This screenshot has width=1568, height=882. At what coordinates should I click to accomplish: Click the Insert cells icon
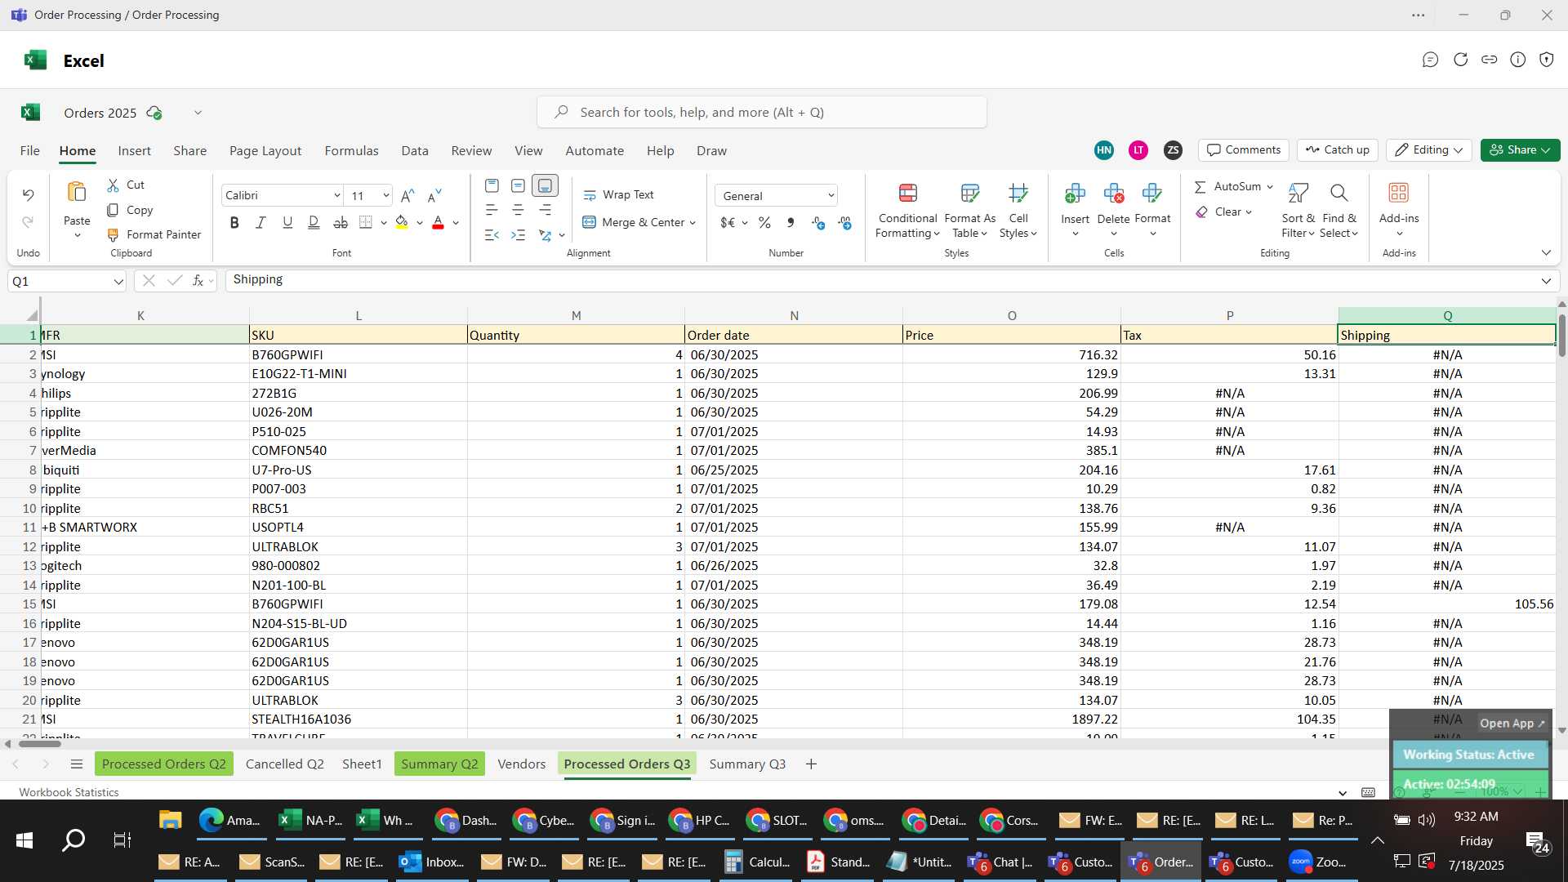coord(1075,194)
